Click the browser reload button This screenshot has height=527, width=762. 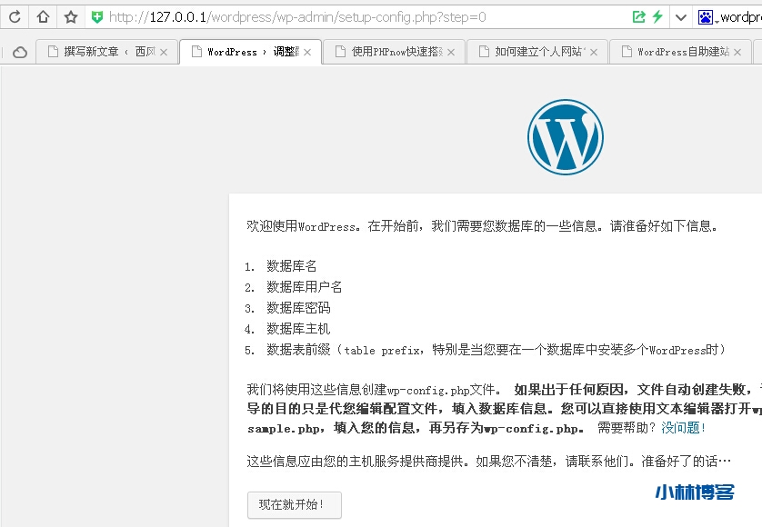(15, 17)
